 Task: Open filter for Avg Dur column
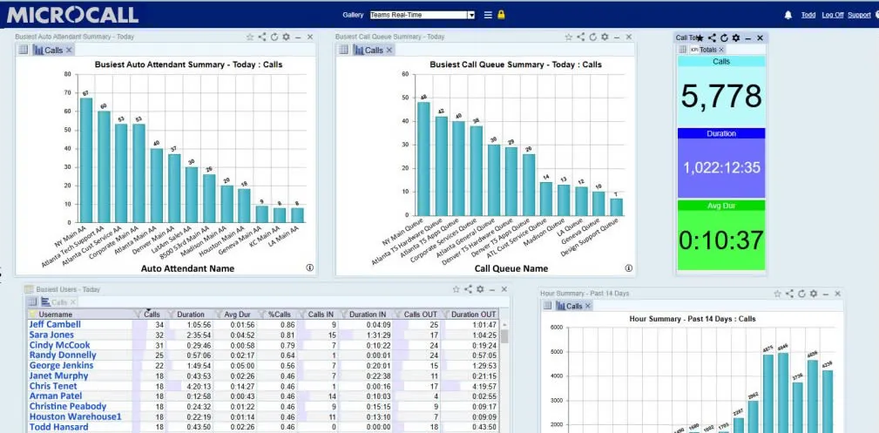218,315
